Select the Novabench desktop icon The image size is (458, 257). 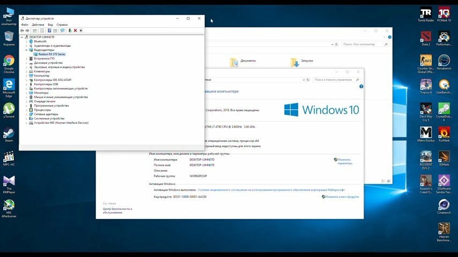click(x=444, y=63)
